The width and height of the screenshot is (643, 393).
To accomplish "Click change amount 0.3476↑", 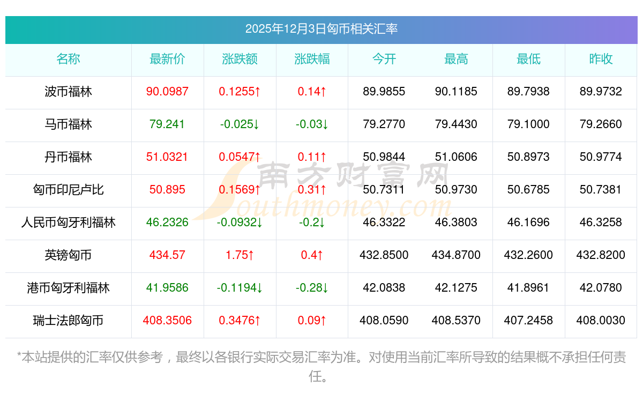I will point(240,321).
